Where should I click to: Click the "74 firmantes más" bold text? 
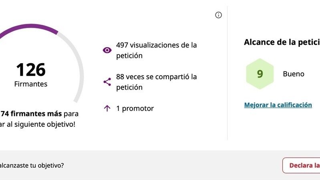[x=31, y=114]
